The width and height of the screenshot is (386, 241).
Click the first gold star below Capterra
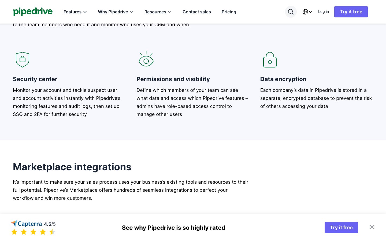[x=14, y=232]
